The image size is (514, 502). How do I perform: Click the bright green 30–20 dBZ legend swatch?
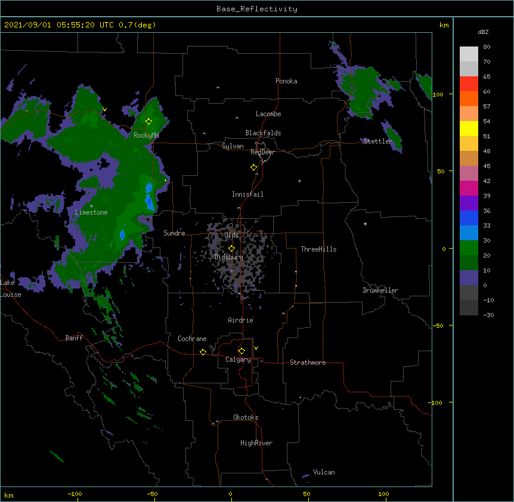pos(469,248)
